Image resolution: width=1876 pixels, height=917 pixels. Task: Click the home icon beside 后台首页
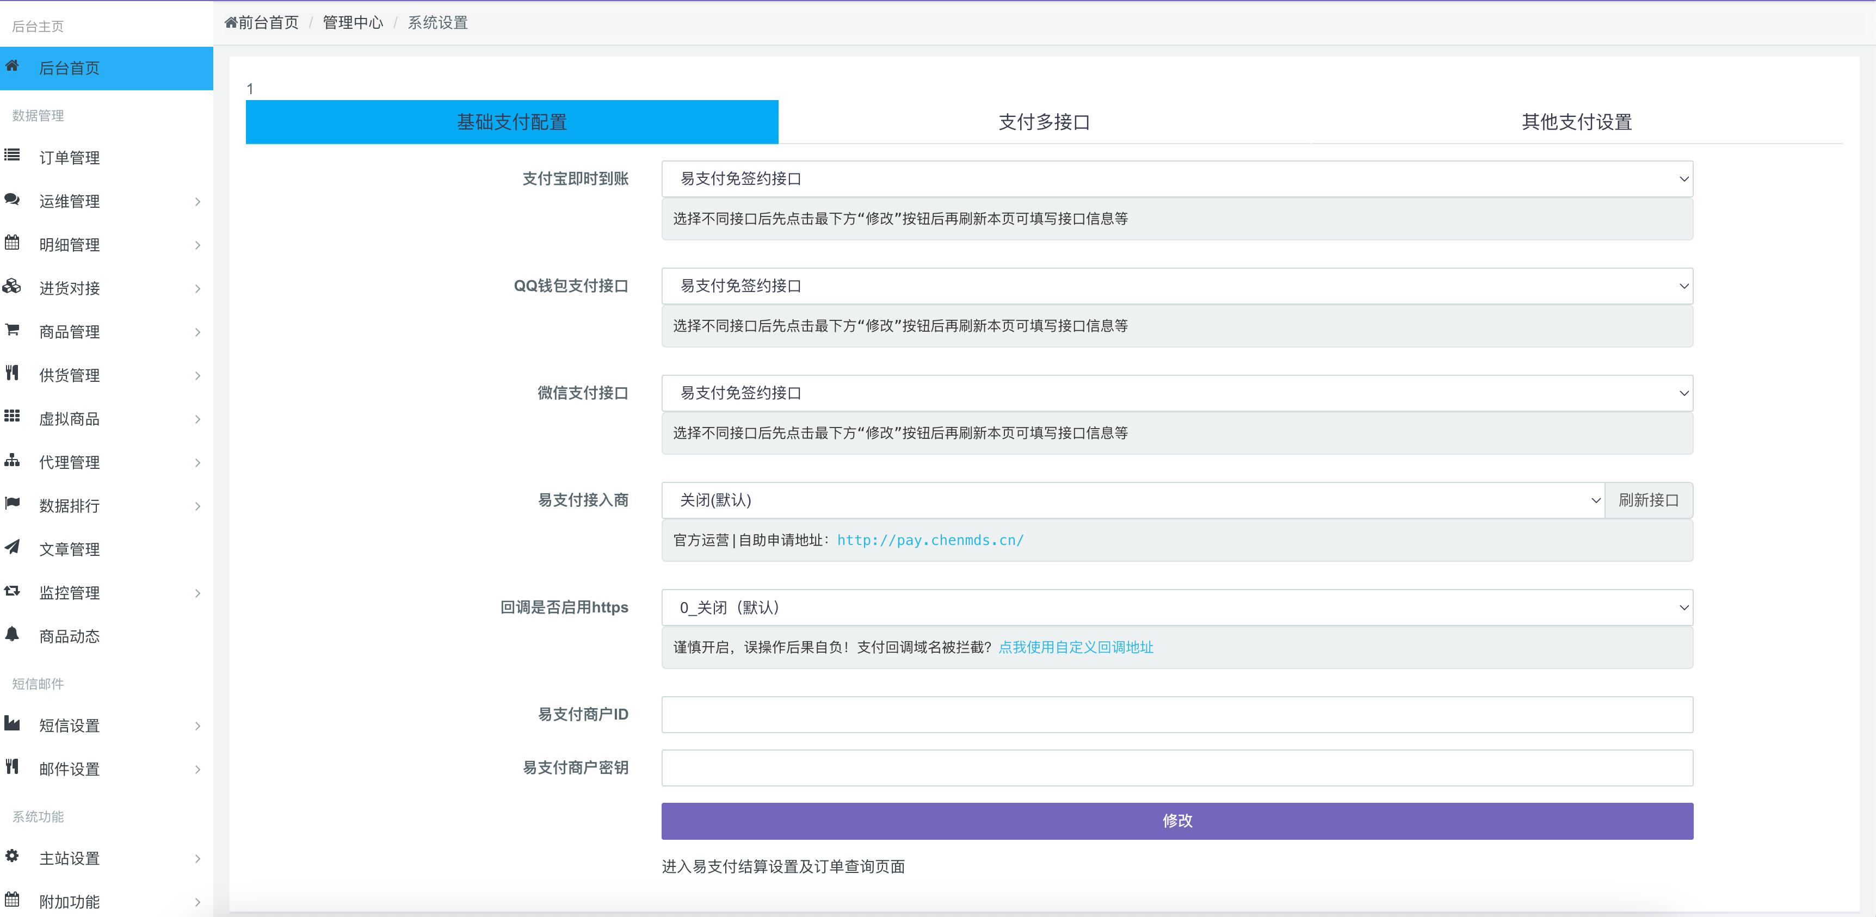coord(11,66)
